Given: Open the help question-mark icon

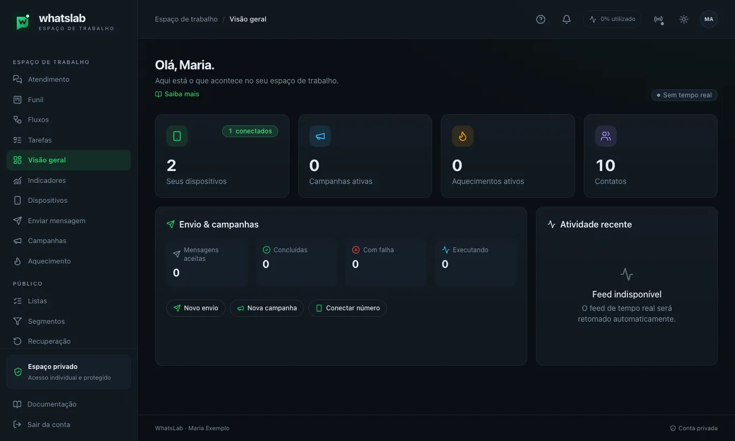Looking at the screenshot, I should [x=541, y=19].
